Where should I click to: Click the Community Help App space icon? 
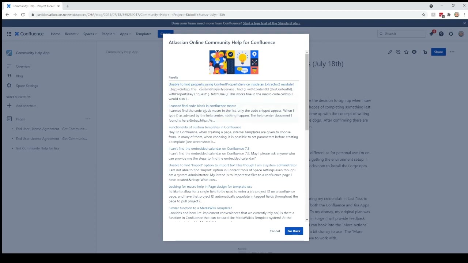pyautogui.click(x=9, y=53)
